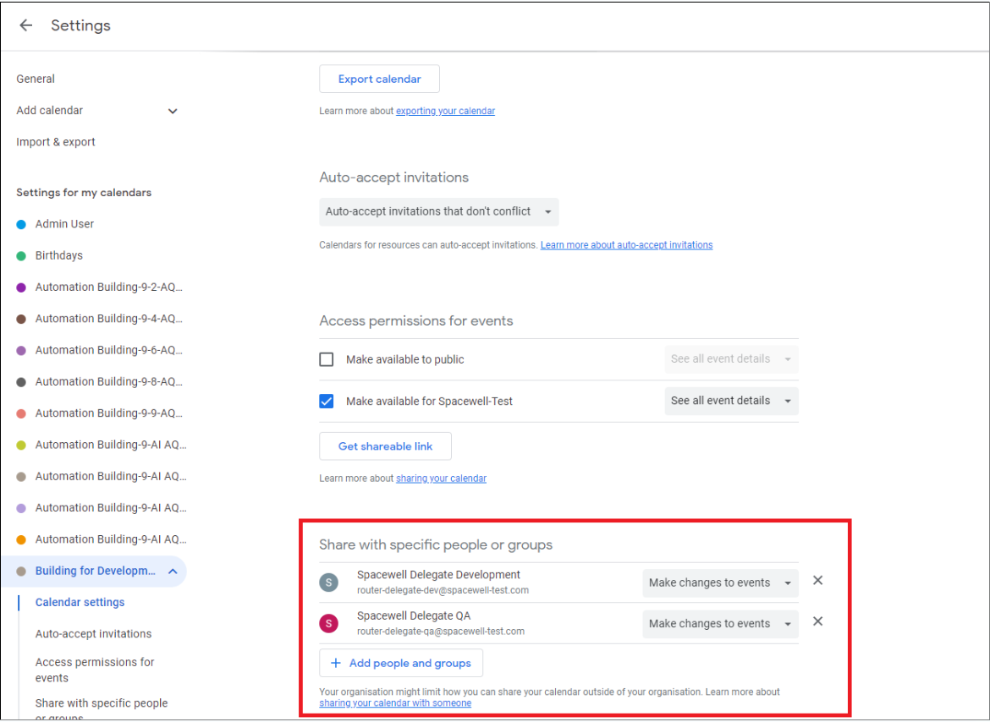This screenshot has width=990, height=722.
Task: Remove Spacewell Delegate Development from sharing
Action: (817, 581)
